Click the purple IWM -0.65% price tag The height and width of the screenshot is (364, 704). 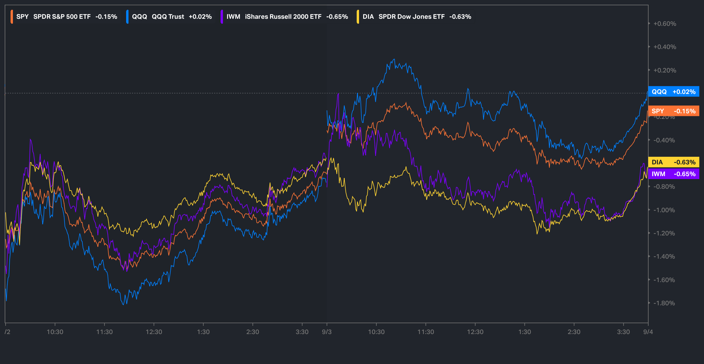pos(673,174)
